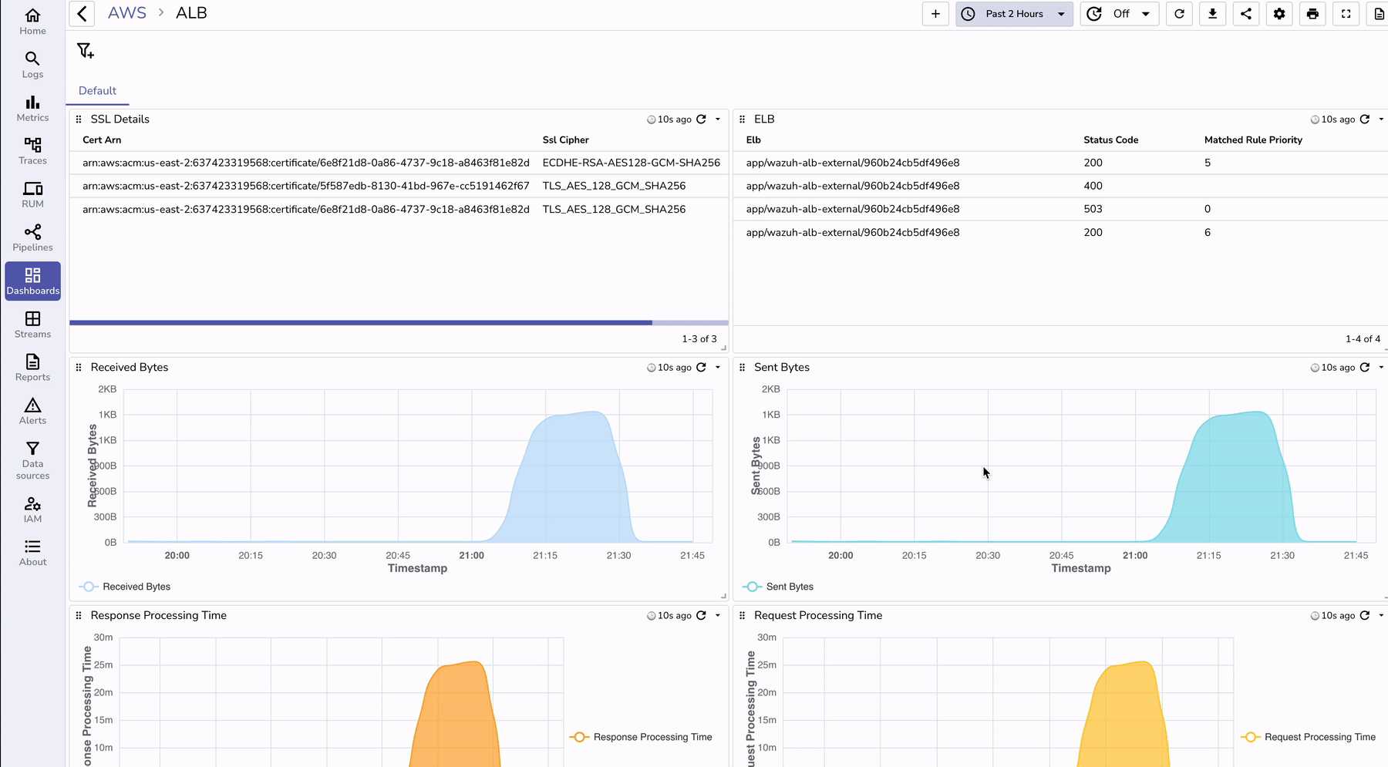Select AWS in the breadcrumb

click(126, 12)
